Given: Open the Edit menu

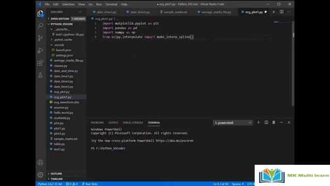Looking at the screenshot, I should [56, 4].
